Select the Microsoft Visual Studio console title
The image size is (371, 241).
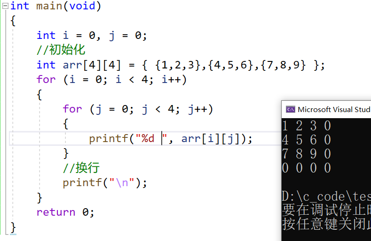pyautogui.click(x=334, y=110)
